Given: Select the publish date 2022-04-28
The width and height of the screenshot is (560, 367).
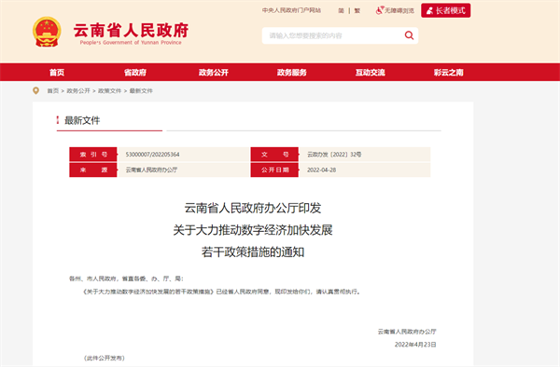Looking at the screenshot, I should pyautogui.click(x=321, y=170).
